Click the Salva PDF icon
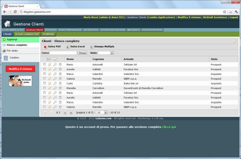 pos(45,47)
